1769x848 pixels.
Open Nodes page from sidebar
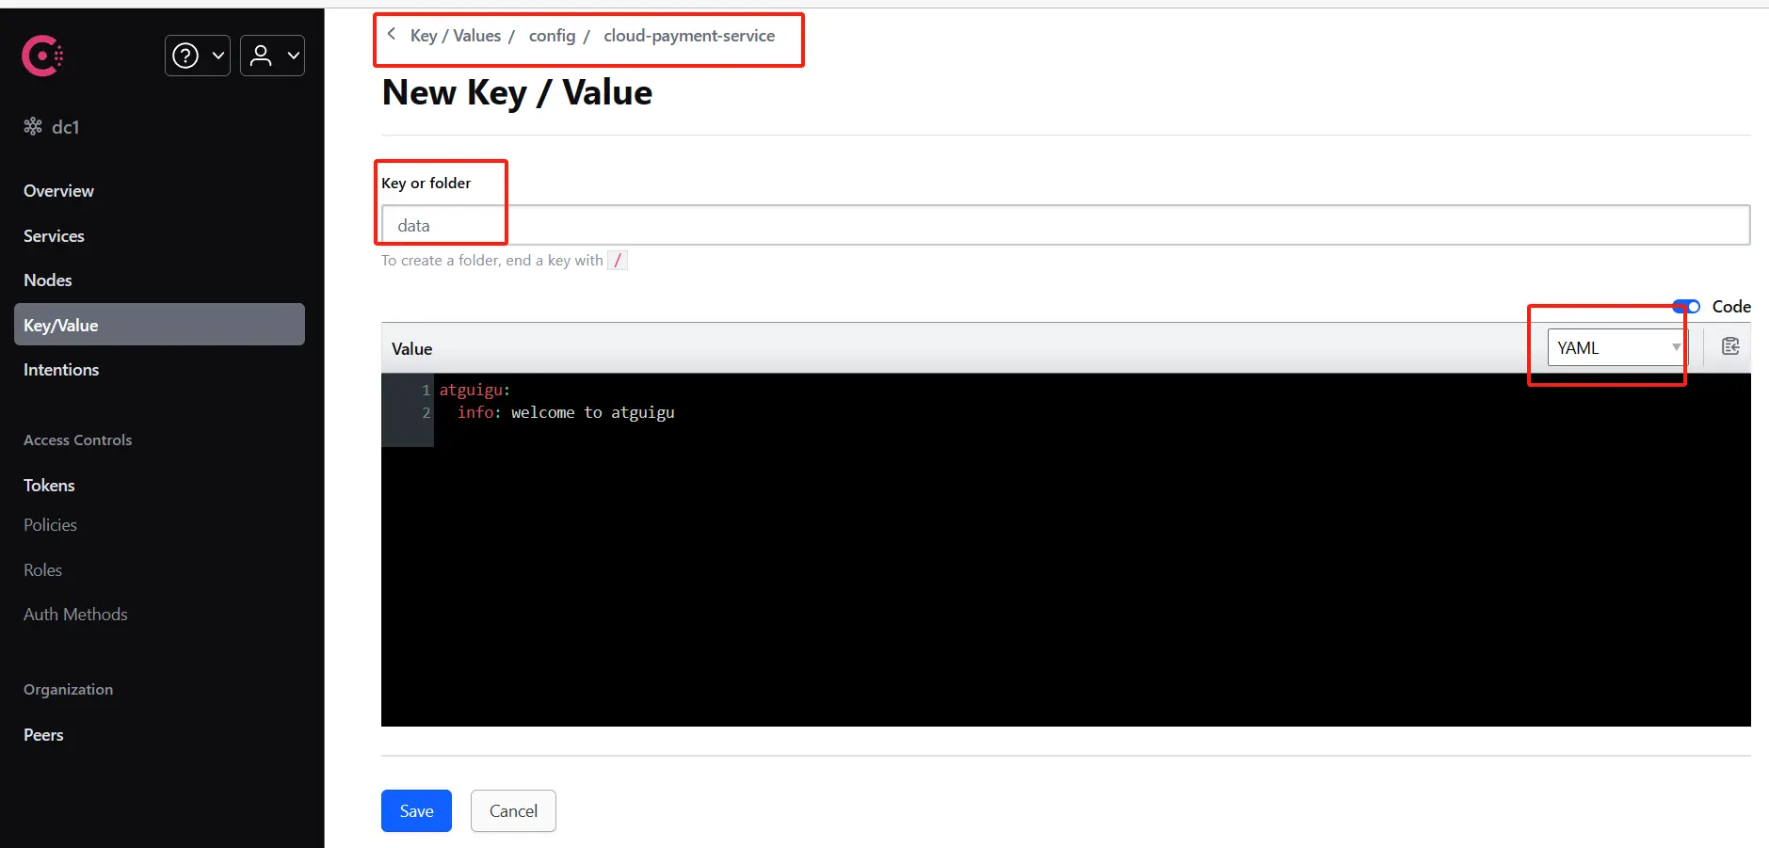click(x=48, y=280)
